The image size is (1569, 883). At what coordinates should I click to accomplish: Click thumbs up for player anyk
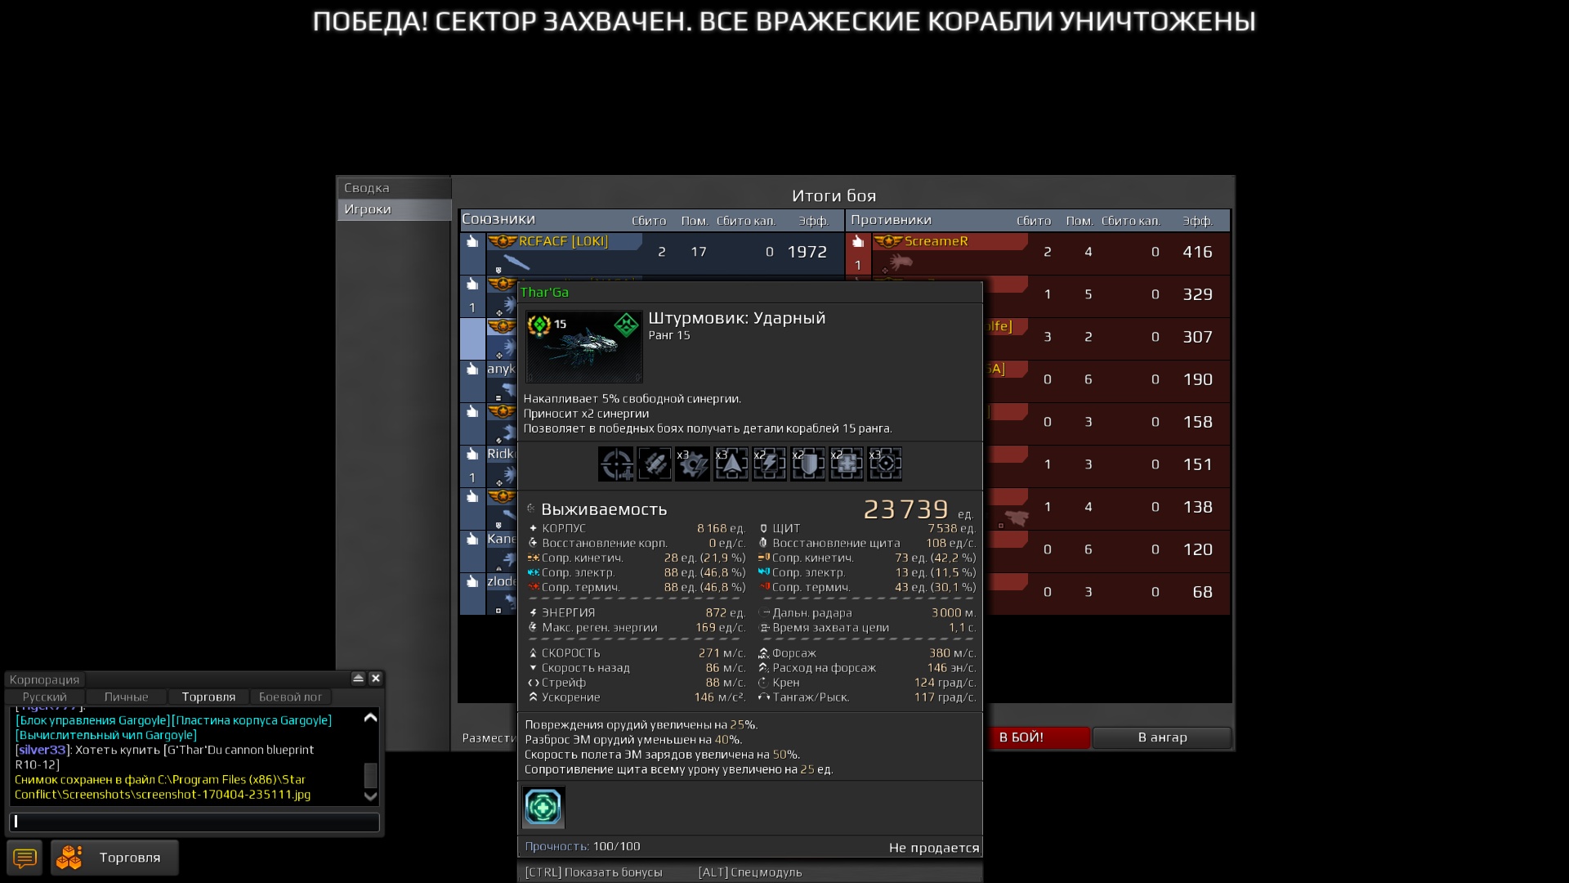[472, 369]
